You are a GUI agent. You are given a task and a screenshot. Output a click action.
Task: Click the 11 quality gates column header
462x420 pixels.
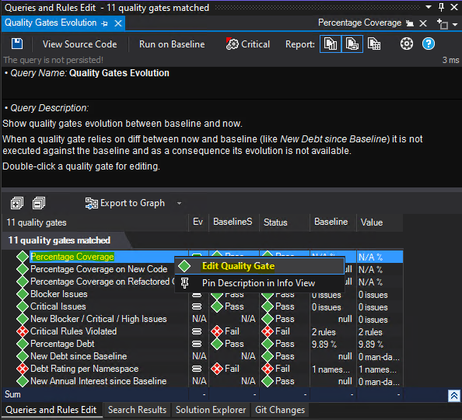[x=95, y=222]
